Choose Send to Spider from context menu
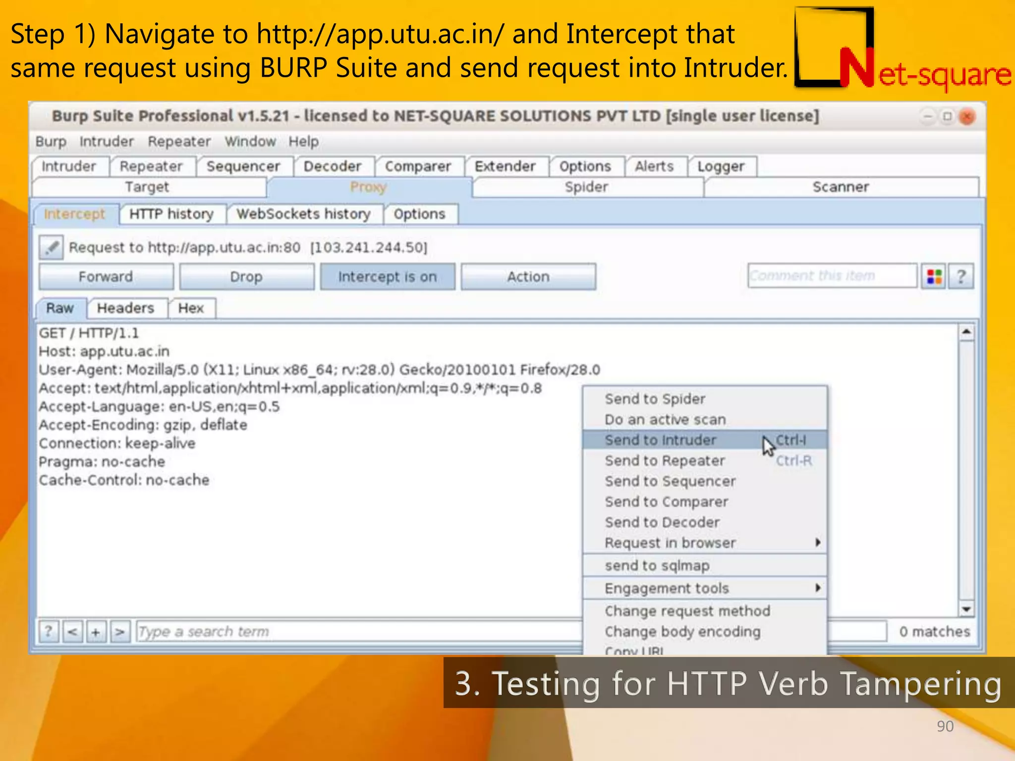Image resolution: width=1015 pixels, height=761 pixels. click(705, 399)
